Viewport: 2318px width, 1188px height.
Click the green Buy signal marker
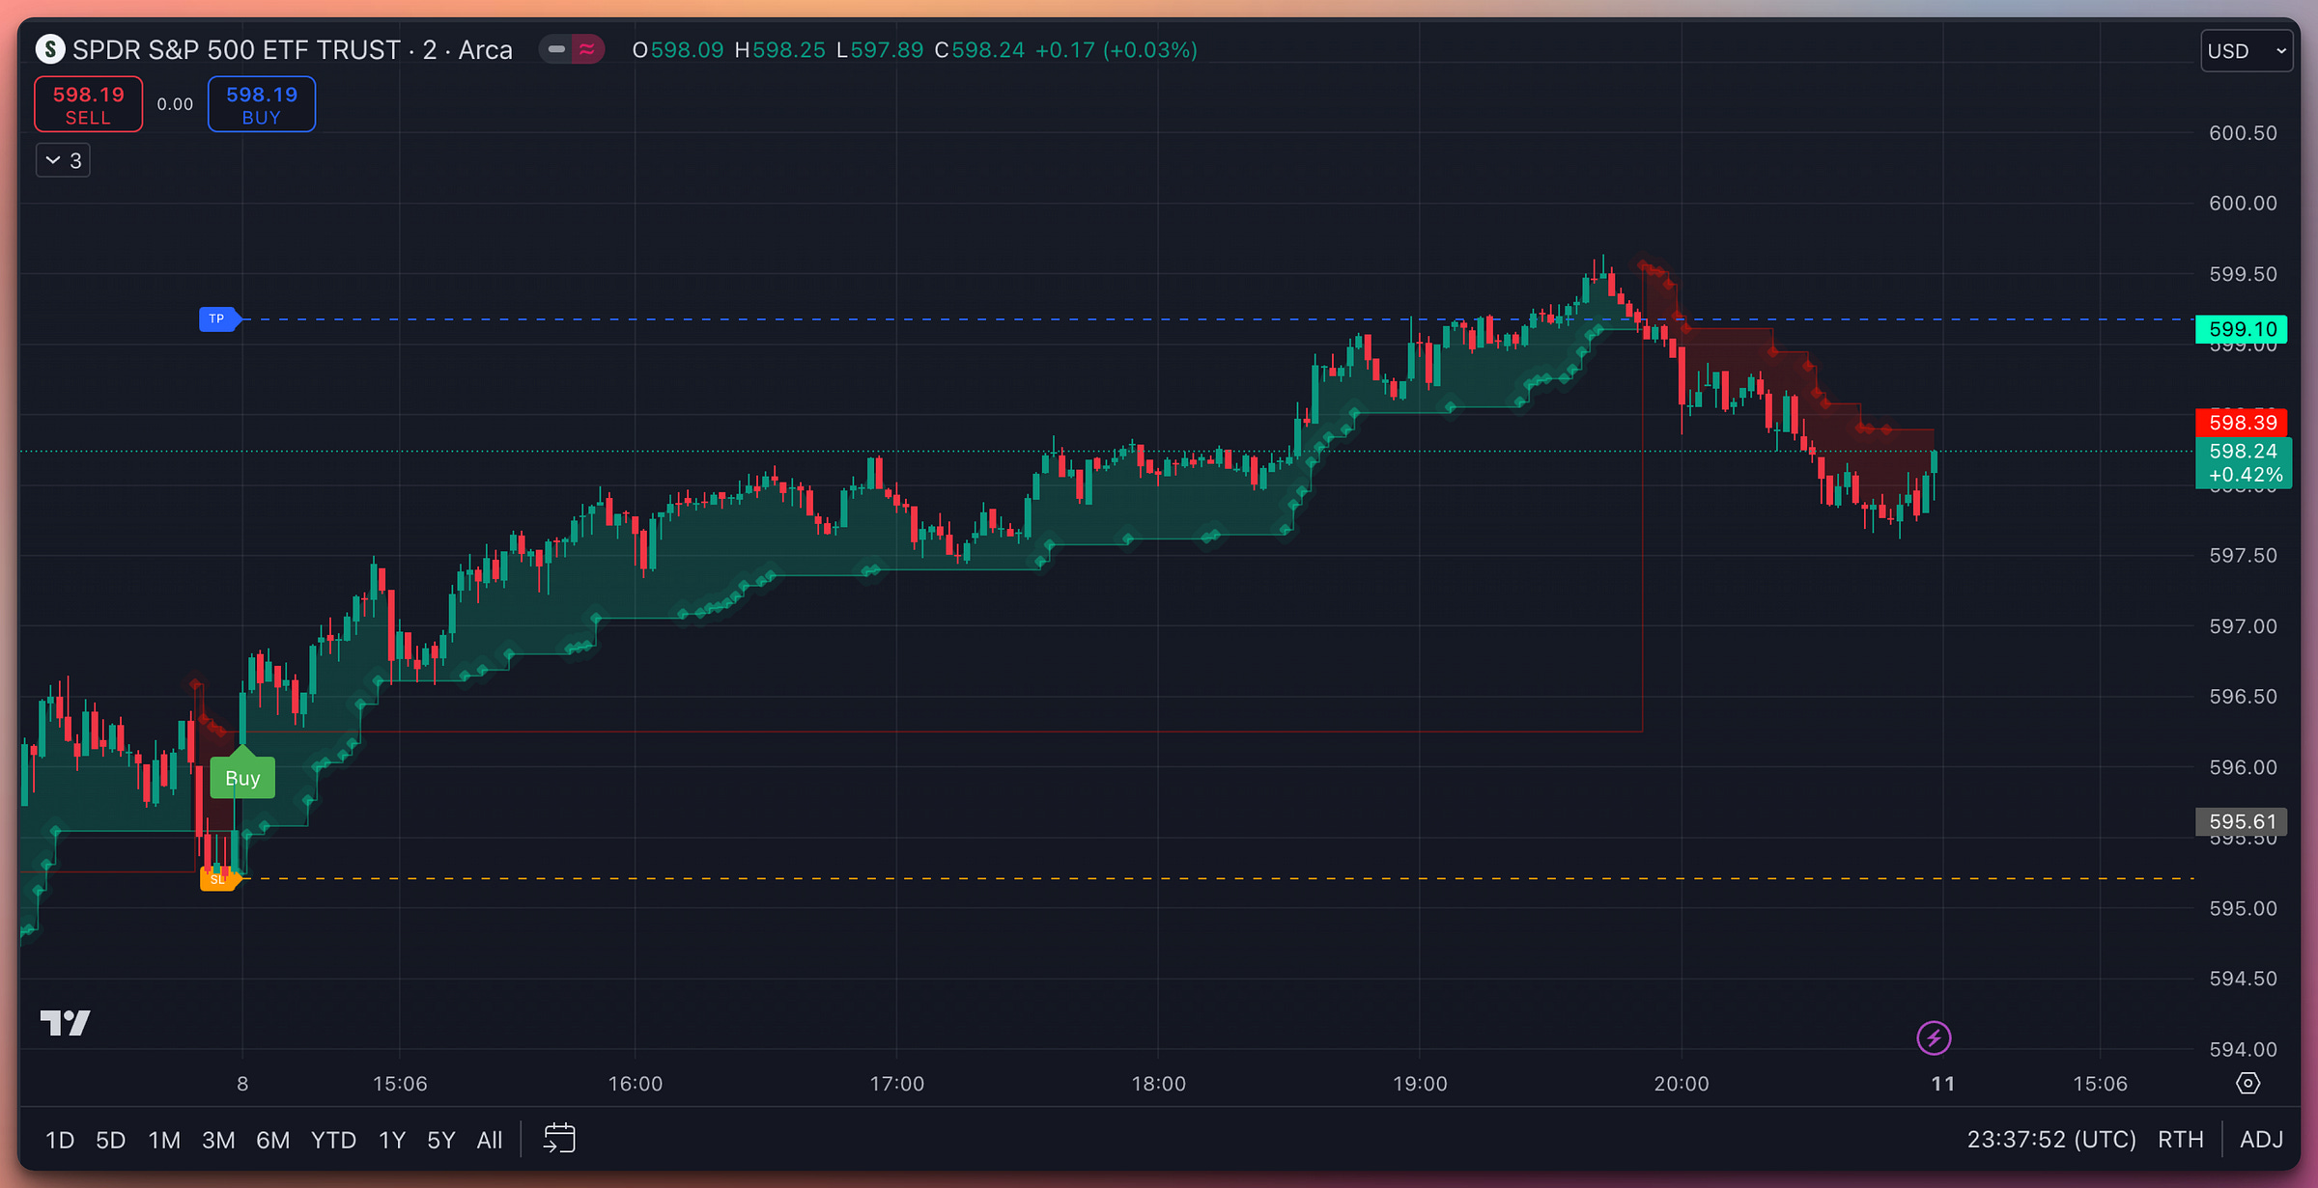[x=242, y=775]
